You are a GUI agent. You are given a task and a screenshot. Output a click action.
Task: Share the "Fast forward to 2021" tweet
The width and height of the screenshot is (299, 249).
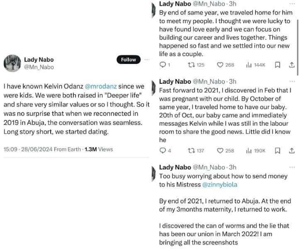(x=292, y=151)
